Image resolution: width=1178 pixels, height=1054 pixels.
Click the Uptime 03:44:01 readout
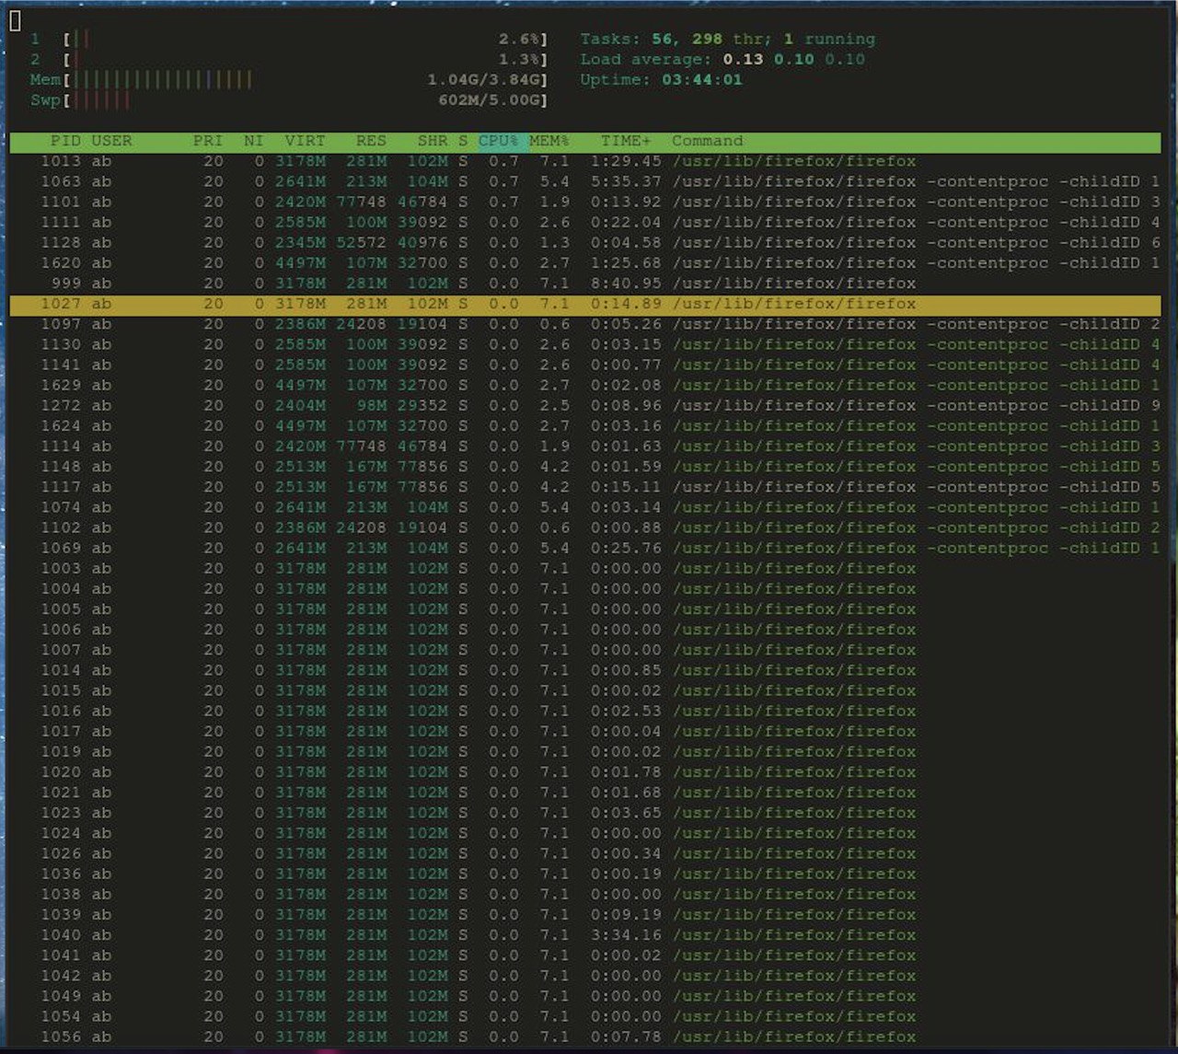661,79
